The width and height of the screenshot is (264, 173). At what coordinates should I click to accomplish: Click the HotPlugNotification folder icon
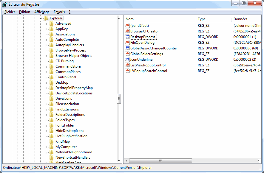[52, 136]
